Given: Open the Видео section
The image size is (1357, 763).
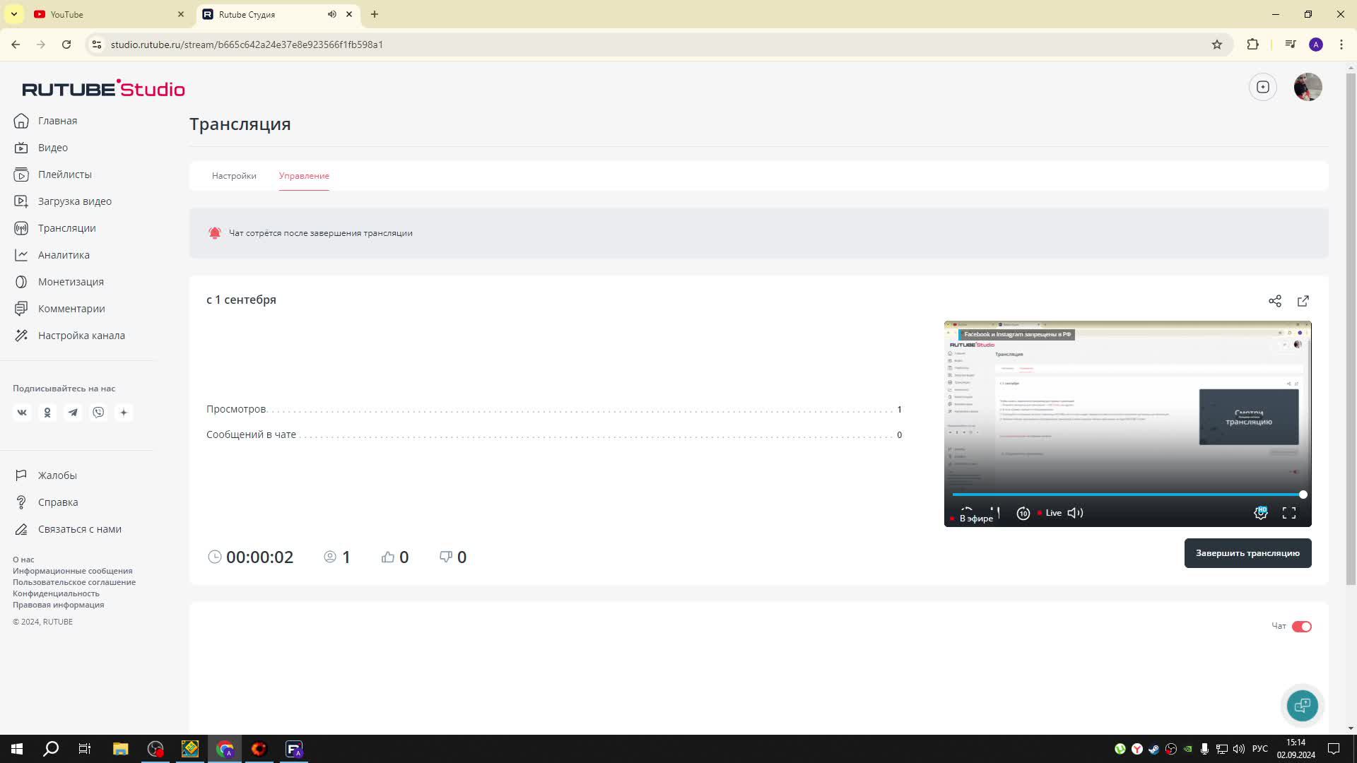Looking at the screenshot, I should (41, 148).
